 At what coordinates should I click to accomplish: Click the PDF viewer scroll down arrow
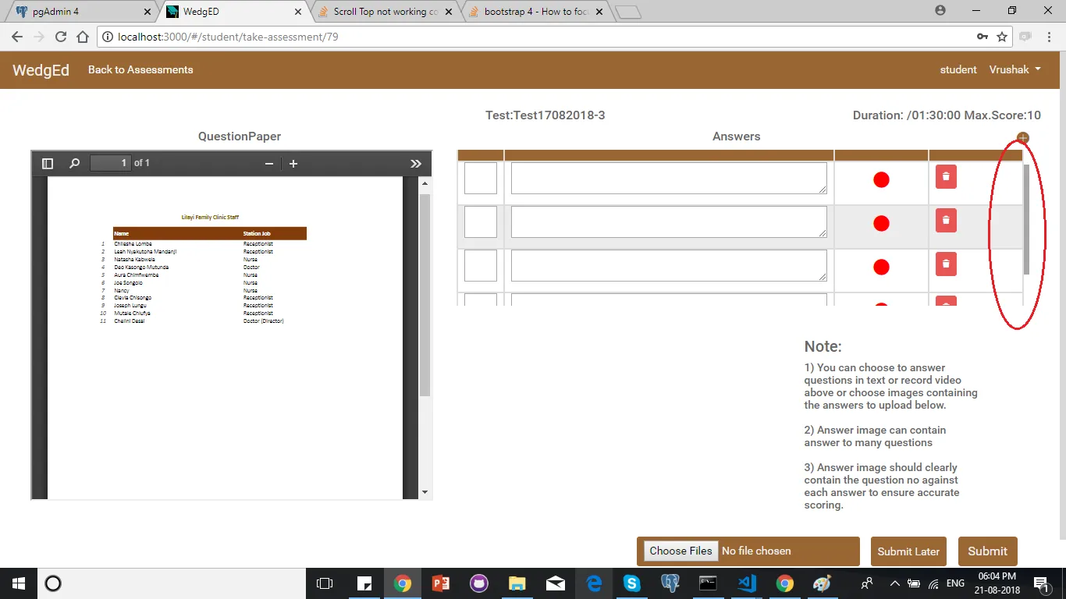pyautogui.click(x=425, y=492)
